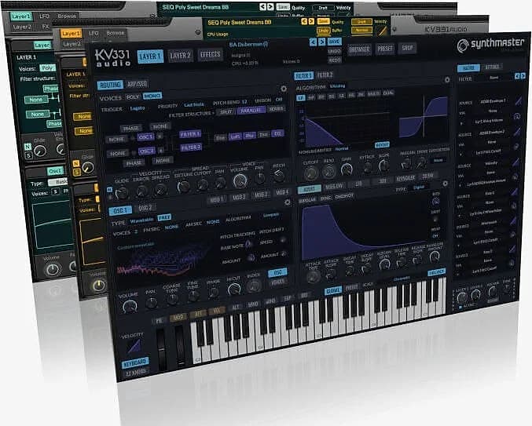Switch to LAYER 2 tab in front window
This screenshot has width=532, height=426.
pyautogui.click(x=180, y=56)
